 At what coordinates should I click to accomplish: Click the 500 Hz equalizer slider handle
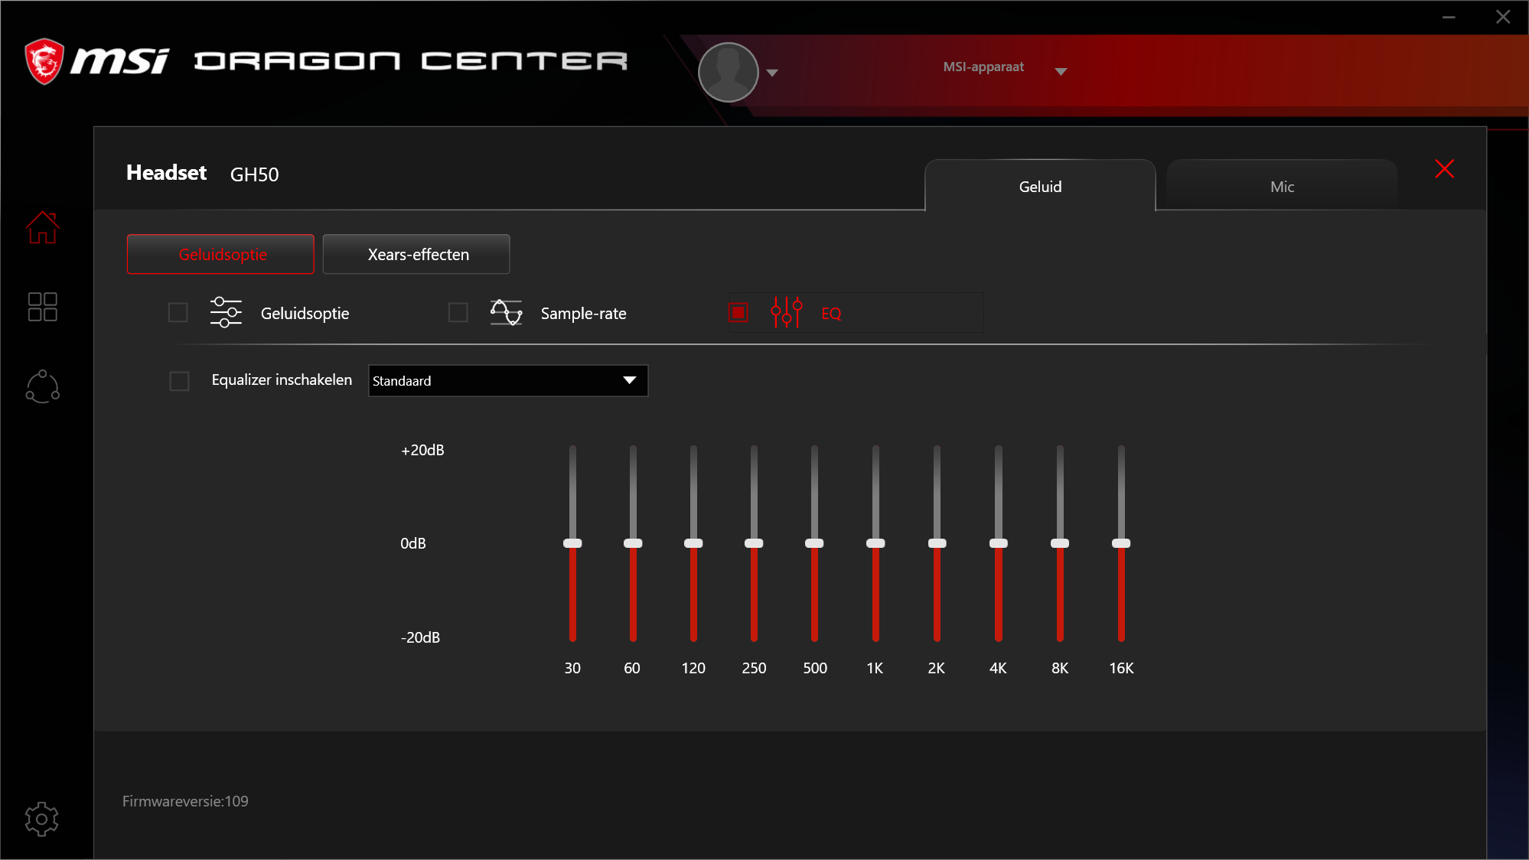click(x=814, y=543)
